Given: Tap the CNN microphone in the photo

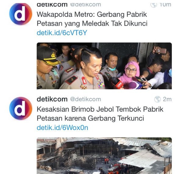Looking at the screenshot, I should (118, 83).
